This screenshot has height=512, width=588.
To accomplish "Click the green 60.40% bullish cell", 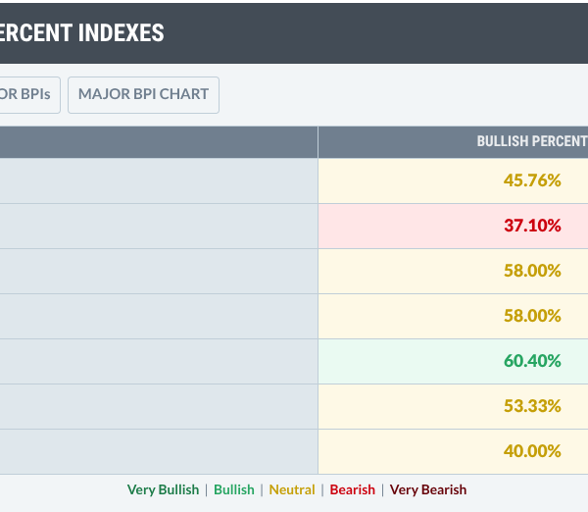I will (453, 361).
